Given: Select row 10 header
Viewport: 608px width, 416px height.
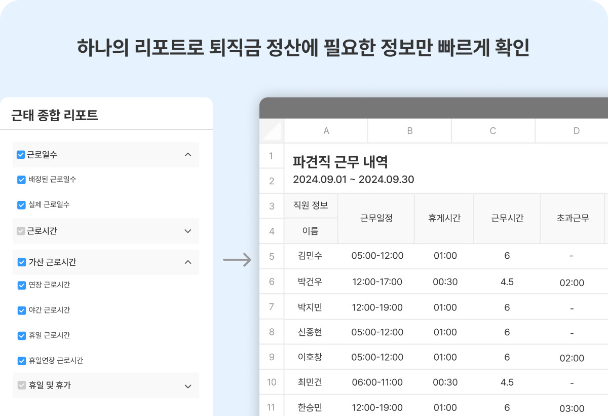Looking at the screenshot, I should click(x=272, y=382).
